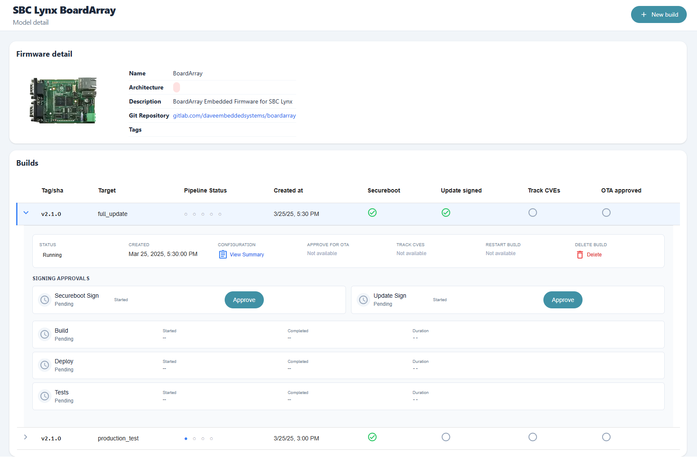The height and width of the screenshot is (457, 697).
Task: Click the View Summary document icon
Action: 223,255
